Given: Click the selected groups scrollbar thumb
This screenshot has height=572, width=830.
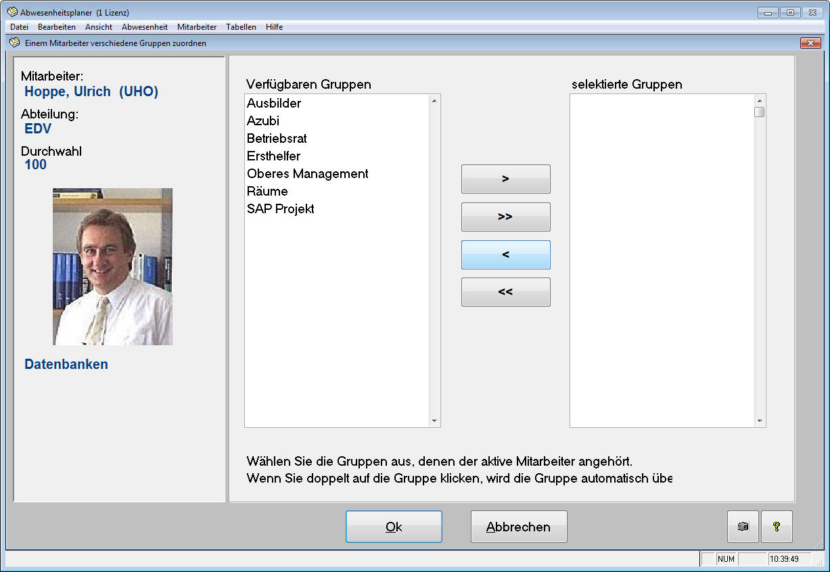Looking at the screenshot, I should pyautogui.click(x=760, y=112).
